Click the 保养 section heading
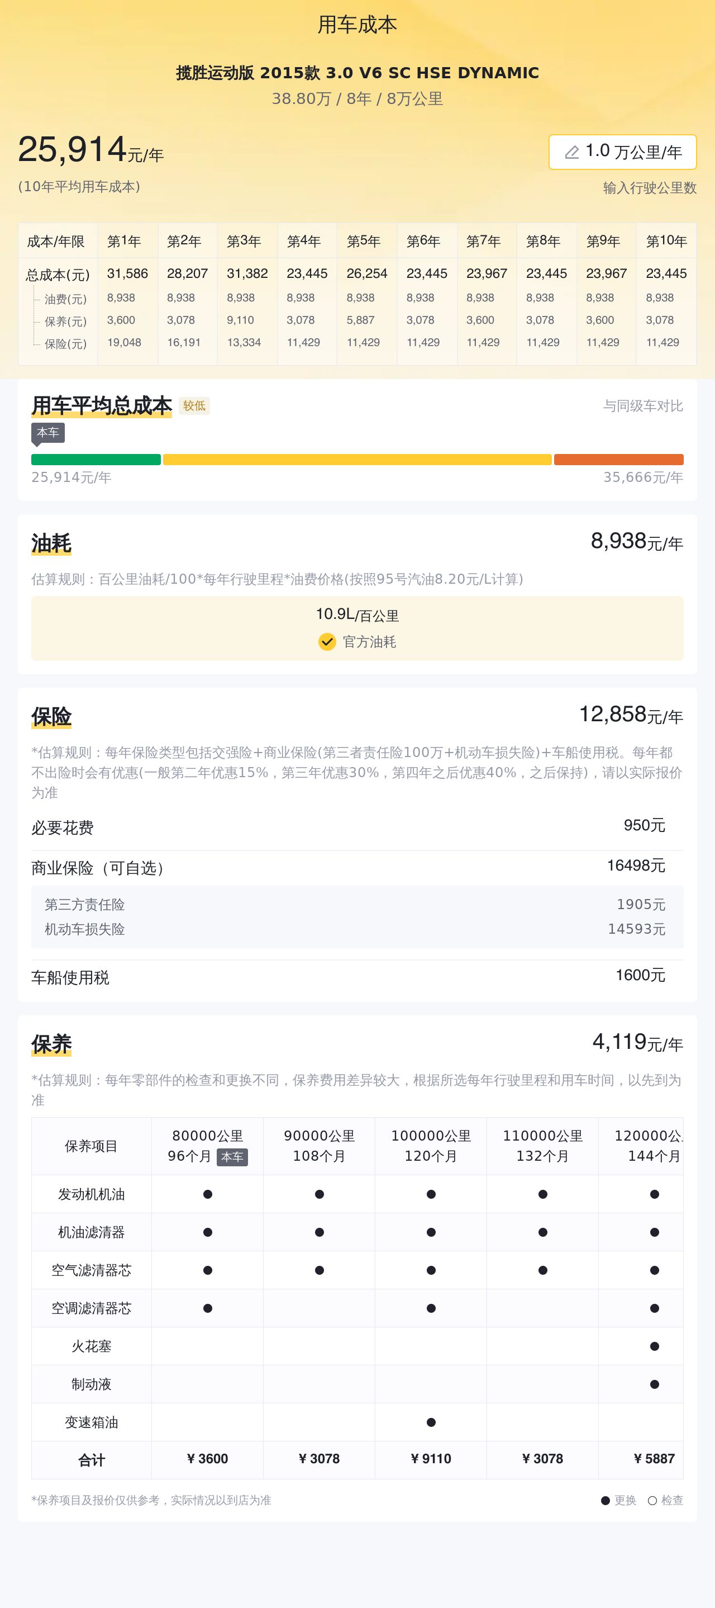The image size is (715, 1608). click(51, 1044)
